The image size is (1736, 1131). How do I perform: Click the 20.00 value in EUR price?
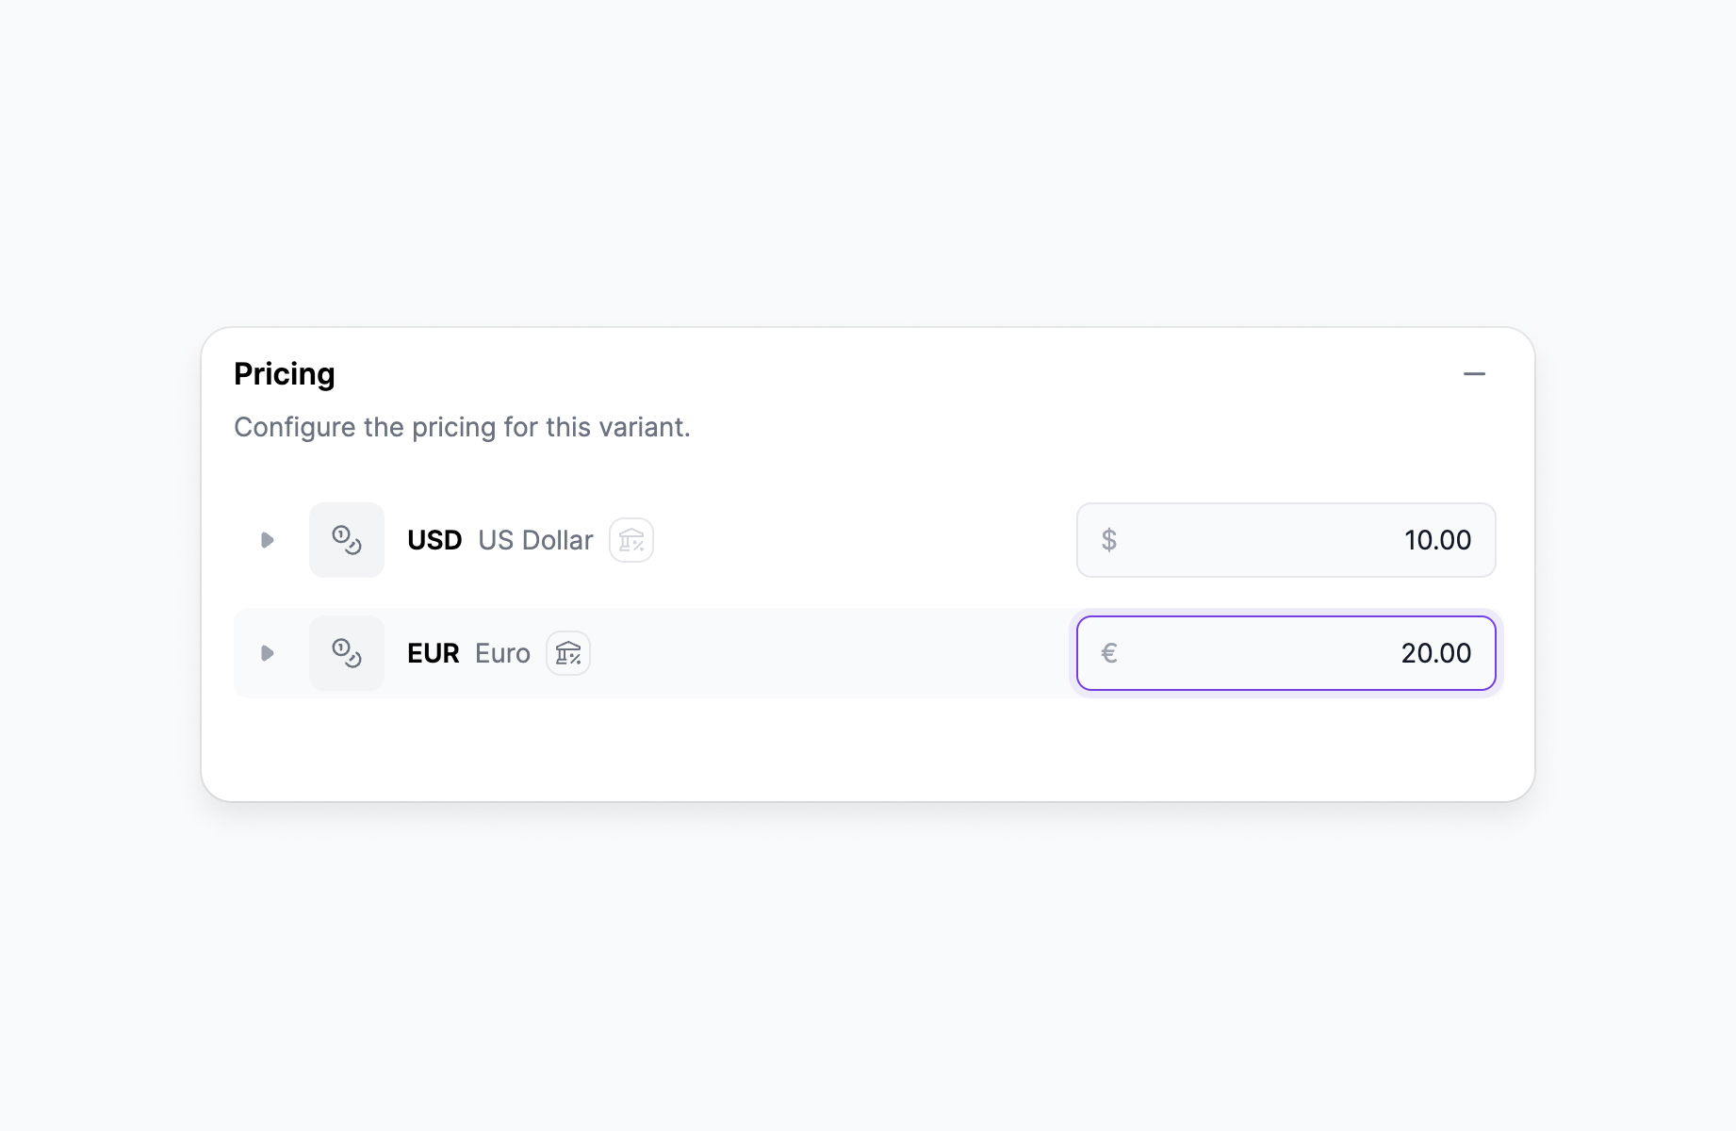pyautogui.click(x=1435, y=653)
